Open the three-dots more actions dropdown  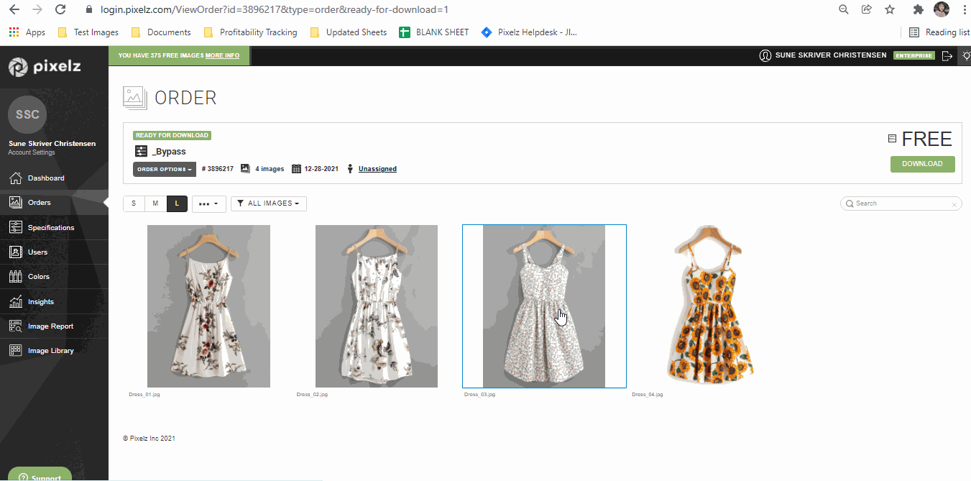point(208,203)
